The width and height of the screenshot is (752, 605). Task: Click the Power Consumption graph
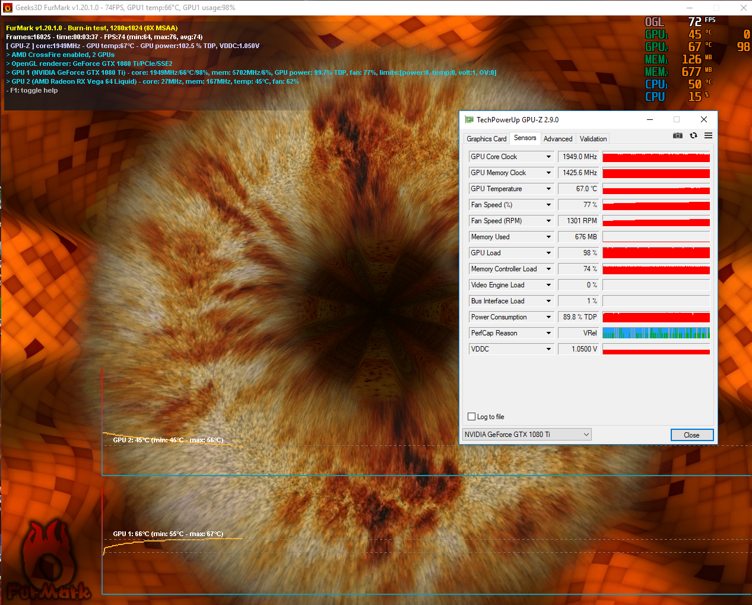click(656, 317)
